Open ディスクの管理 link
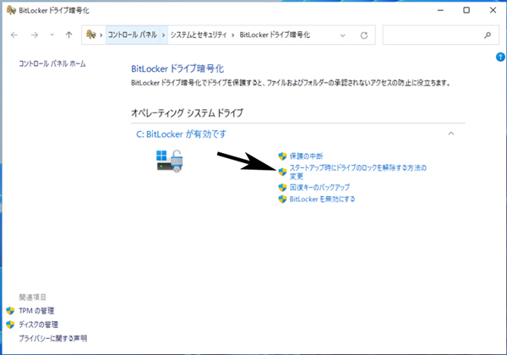 pyautogui.click(x=39, y=325)
